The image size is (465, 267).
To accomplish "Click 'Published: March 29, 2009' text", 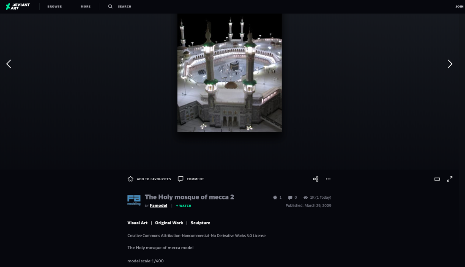I will tap(309, 205).
